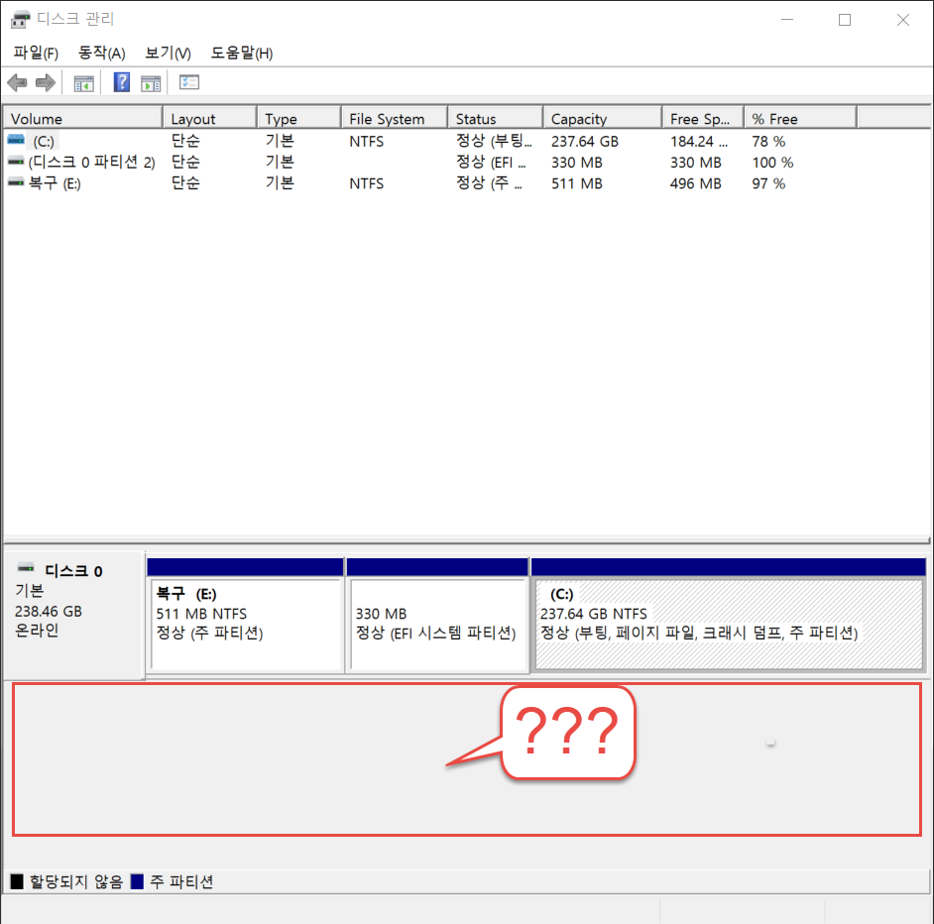Sort by the File System column header
The height and width of the screenshot is (924, 934).
pos(395,119)
